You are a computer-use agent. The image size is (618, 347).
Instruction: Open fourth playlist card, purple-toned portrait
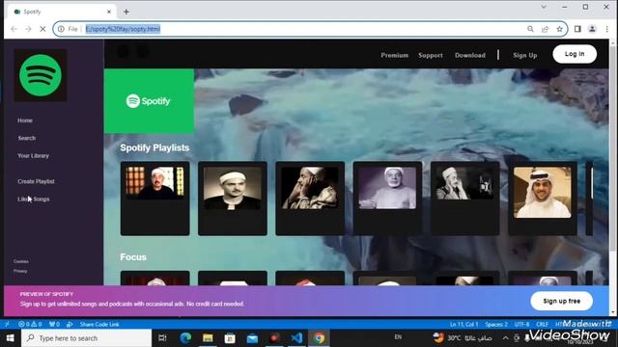(x=387, y=199)
